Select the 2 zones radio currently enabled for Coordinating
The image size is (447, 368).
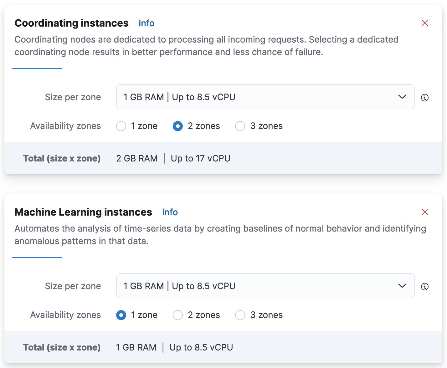[177, 126]
